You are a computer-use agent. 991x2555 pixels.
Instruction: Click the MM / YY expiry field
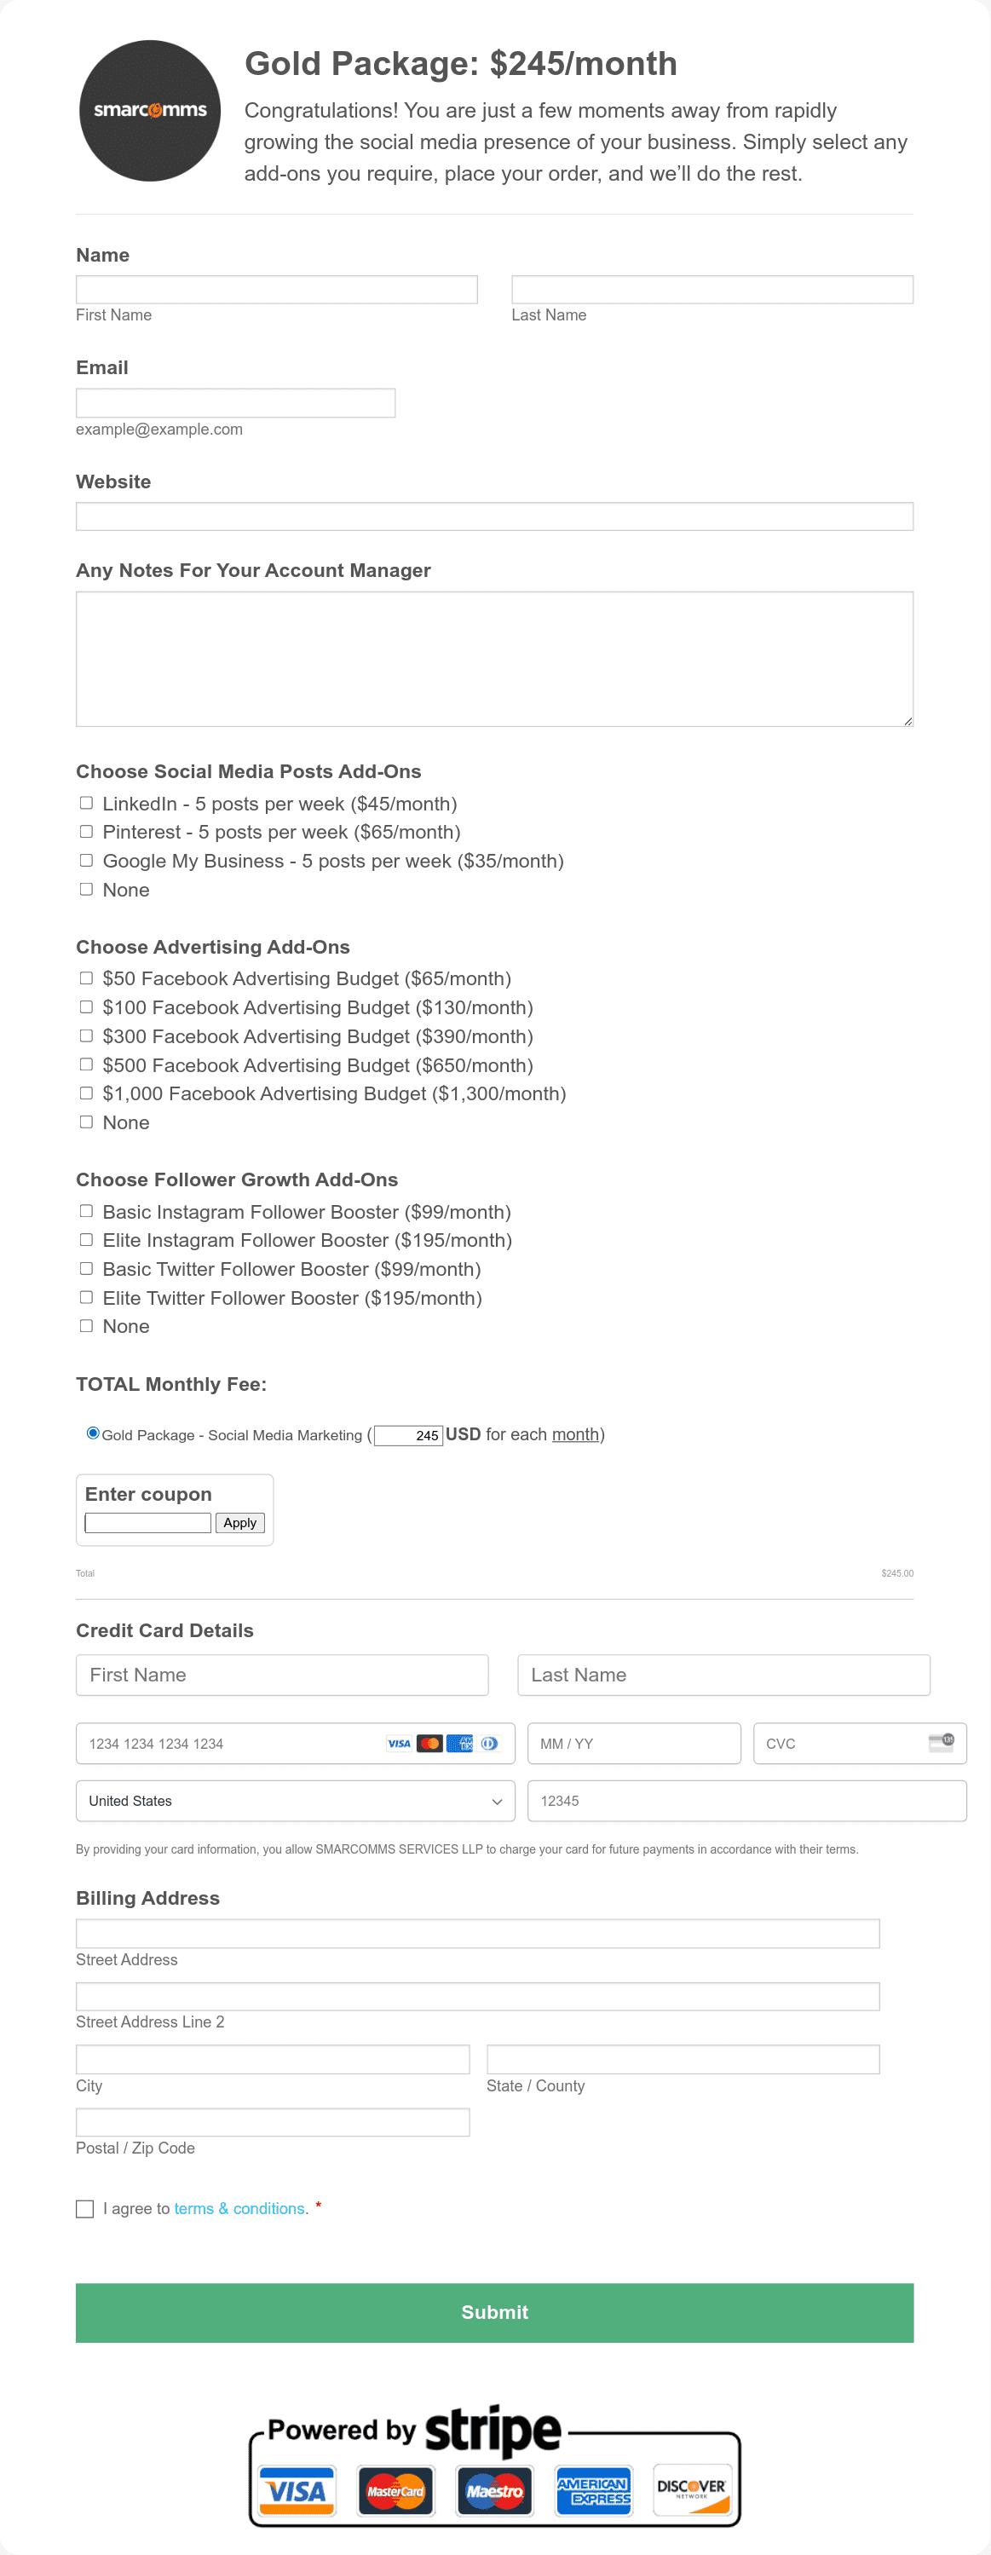tap(634, 1743)
